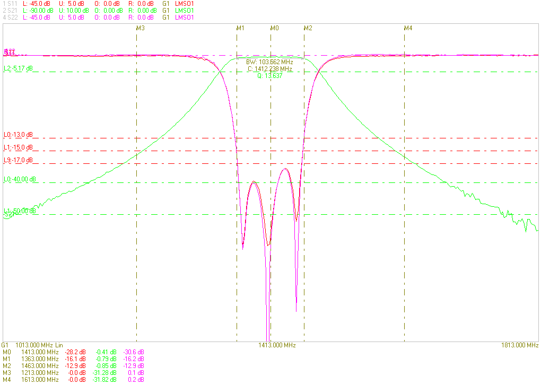This screenshot has width=541, height=385.
Task: Click M4 frequency '1613.000 MHz' in table
Action: (40, 380)
